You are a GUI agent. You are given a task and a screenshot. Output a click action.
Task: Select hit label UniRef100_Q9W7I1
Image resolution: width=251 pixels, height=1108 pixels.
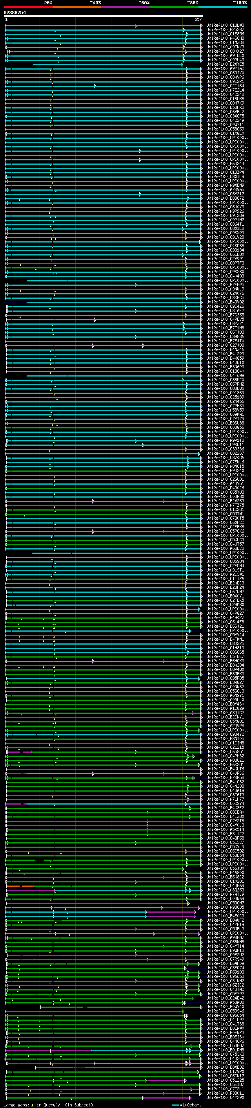tap(225, 125)
